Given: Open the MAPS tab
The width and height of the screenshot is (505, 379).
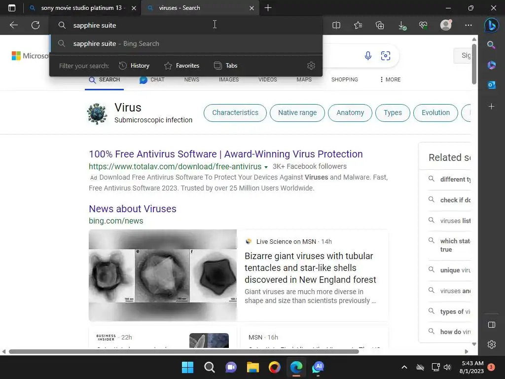Looking at the screenshot, I should tap(304, 79).
